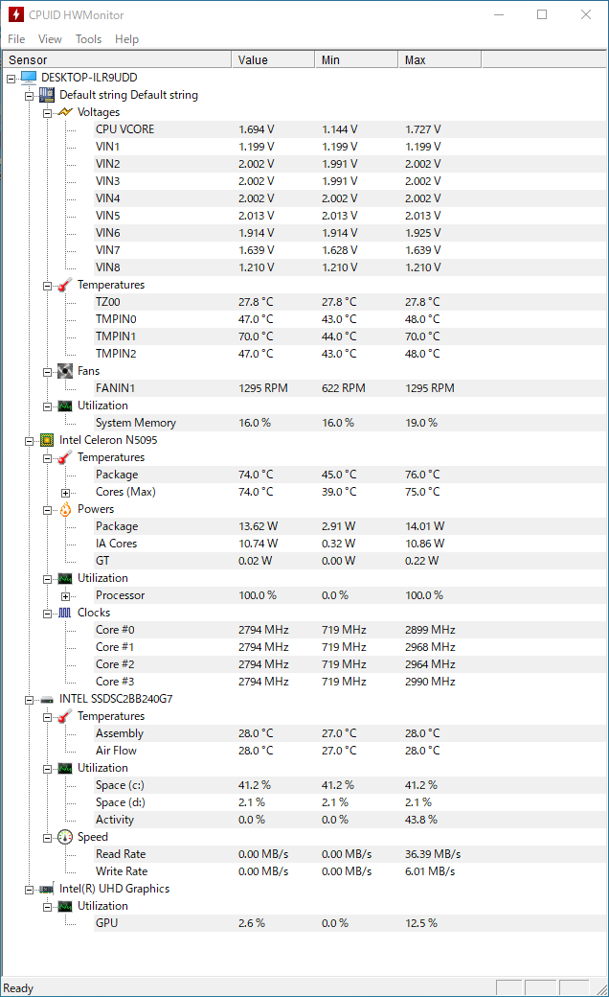Screen dimensions: 609x997
Task: Expand the Cores (Max) temperature node
Action: 65,493
